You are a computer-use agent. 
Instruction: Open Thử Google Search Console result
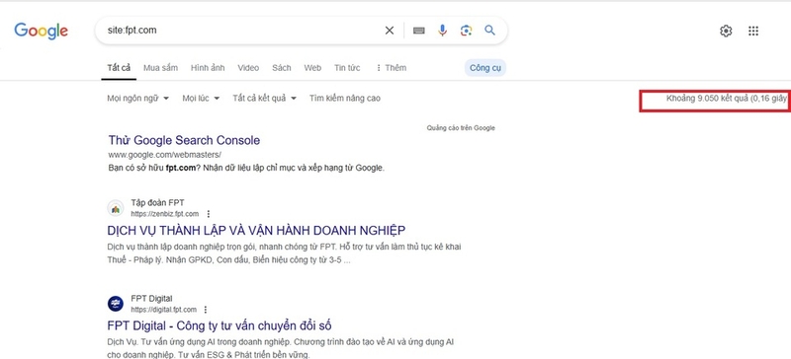tap(184, 140)
